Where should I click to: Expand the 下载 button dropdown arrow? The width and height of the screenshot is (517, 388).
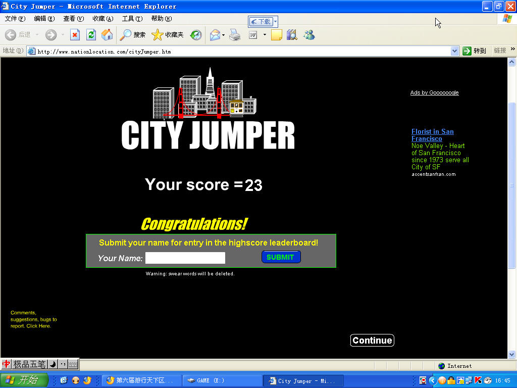[x=276, y=22]
